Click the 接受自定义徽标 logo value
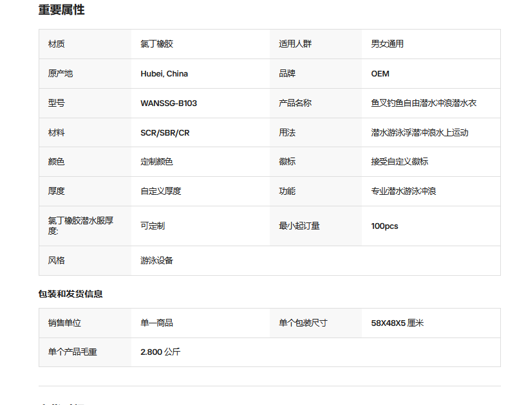The height and width of the screenshot is (405, 517). tap(399, 161)
